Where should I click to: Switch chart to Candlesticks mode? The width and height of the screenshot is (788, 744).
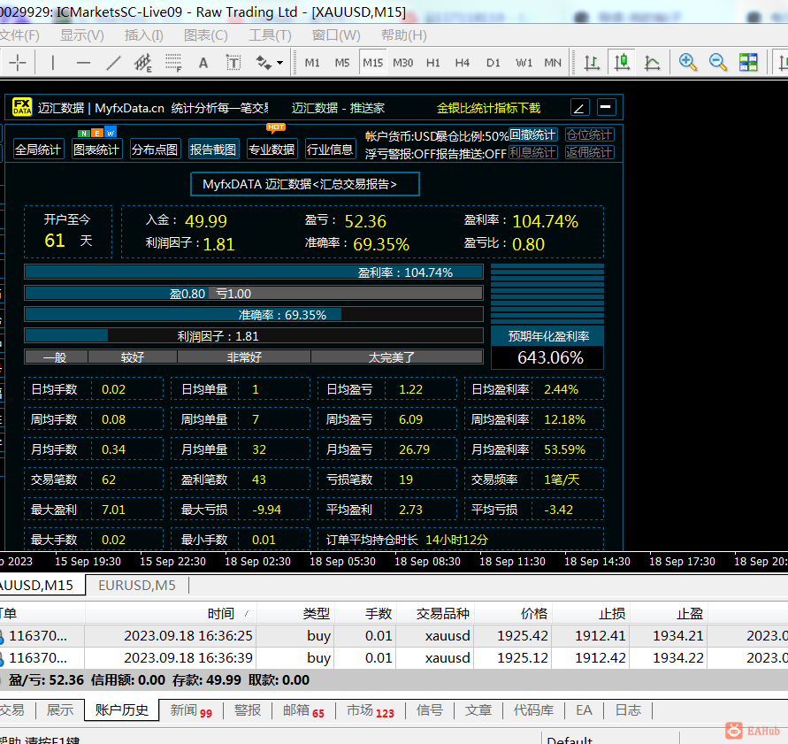coord(622,63)
